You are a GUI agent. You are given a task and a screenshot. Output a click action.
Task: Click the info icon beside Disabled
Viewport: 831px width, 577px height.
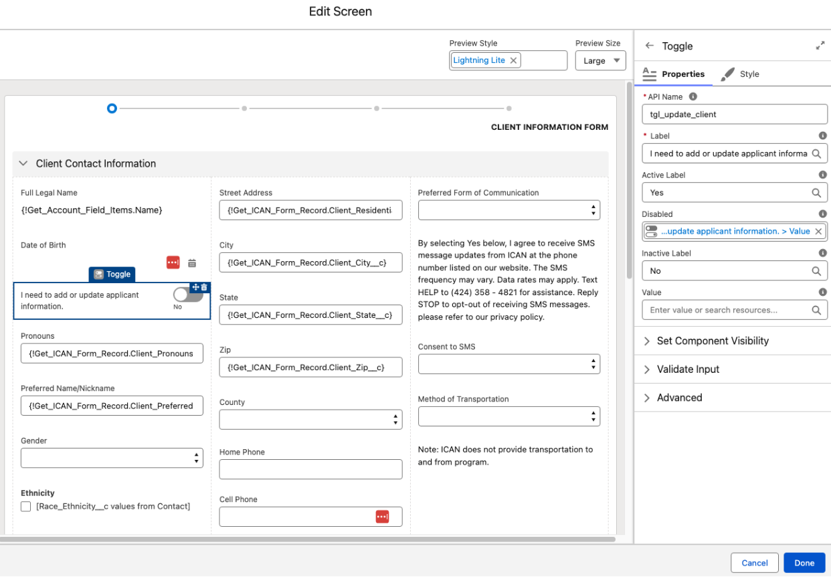822,214
